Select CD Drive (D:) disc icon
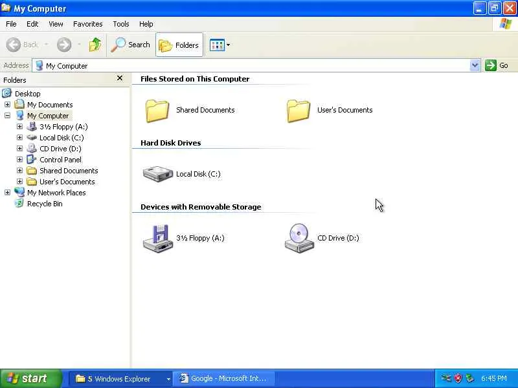518x388 pixels. click(299, 238)
